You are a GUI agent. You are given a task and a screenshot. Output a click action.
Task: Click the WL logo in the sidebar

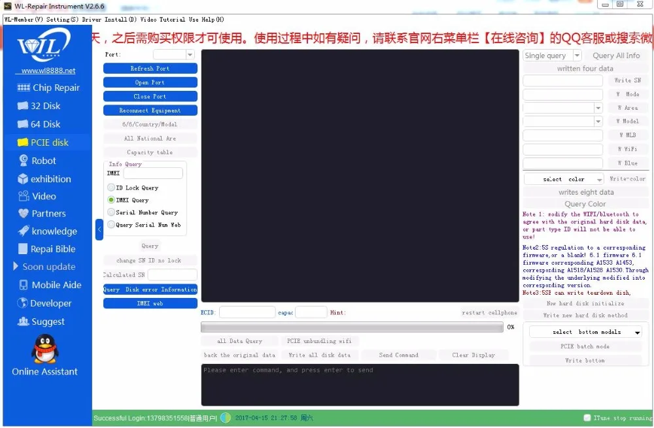(x=43, y=45)
